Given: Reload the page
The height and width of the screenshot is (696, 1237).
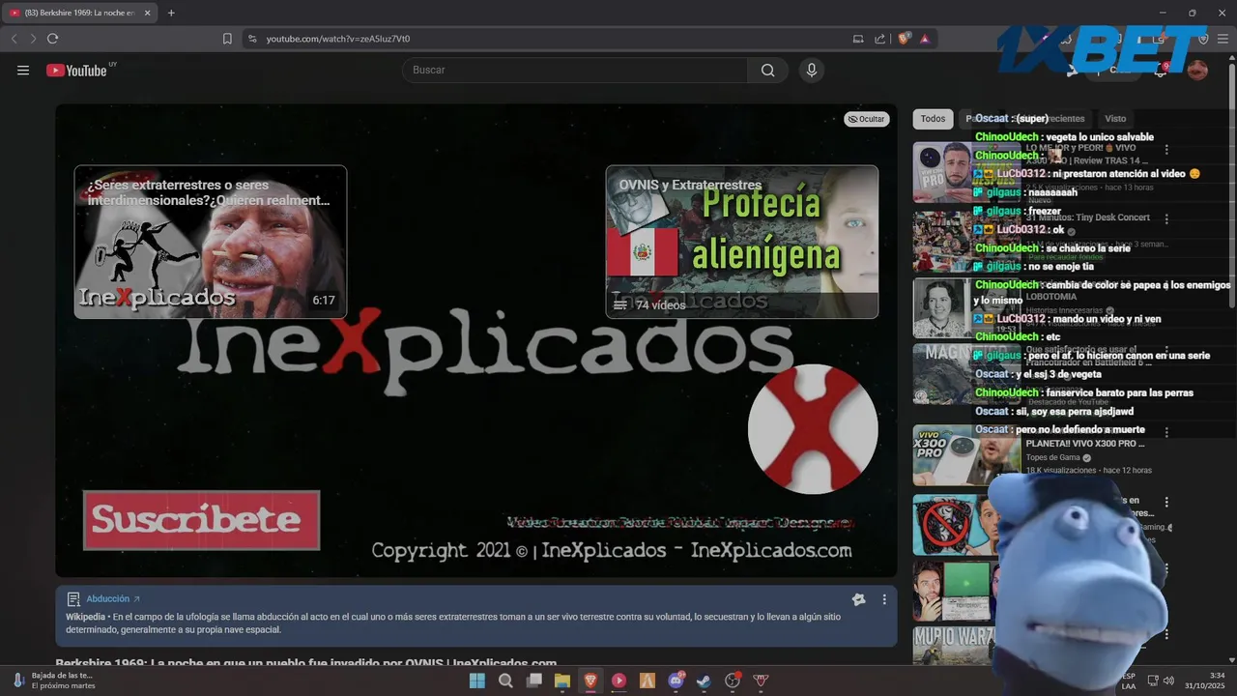Looking at the screenshot, I should (52, 39).
